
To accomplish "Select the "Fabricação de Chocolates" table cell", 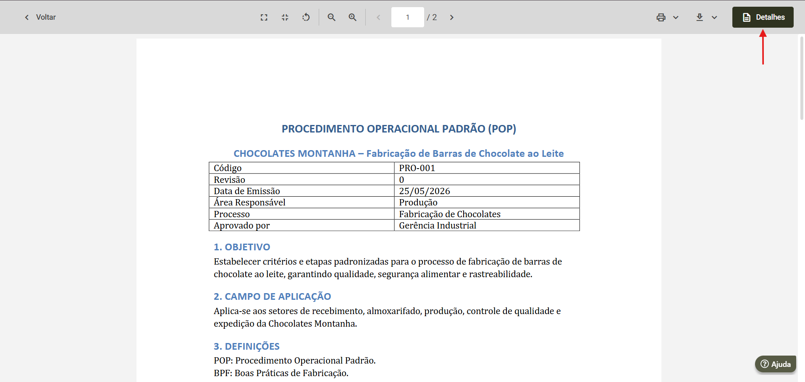I will pos(487,214).
